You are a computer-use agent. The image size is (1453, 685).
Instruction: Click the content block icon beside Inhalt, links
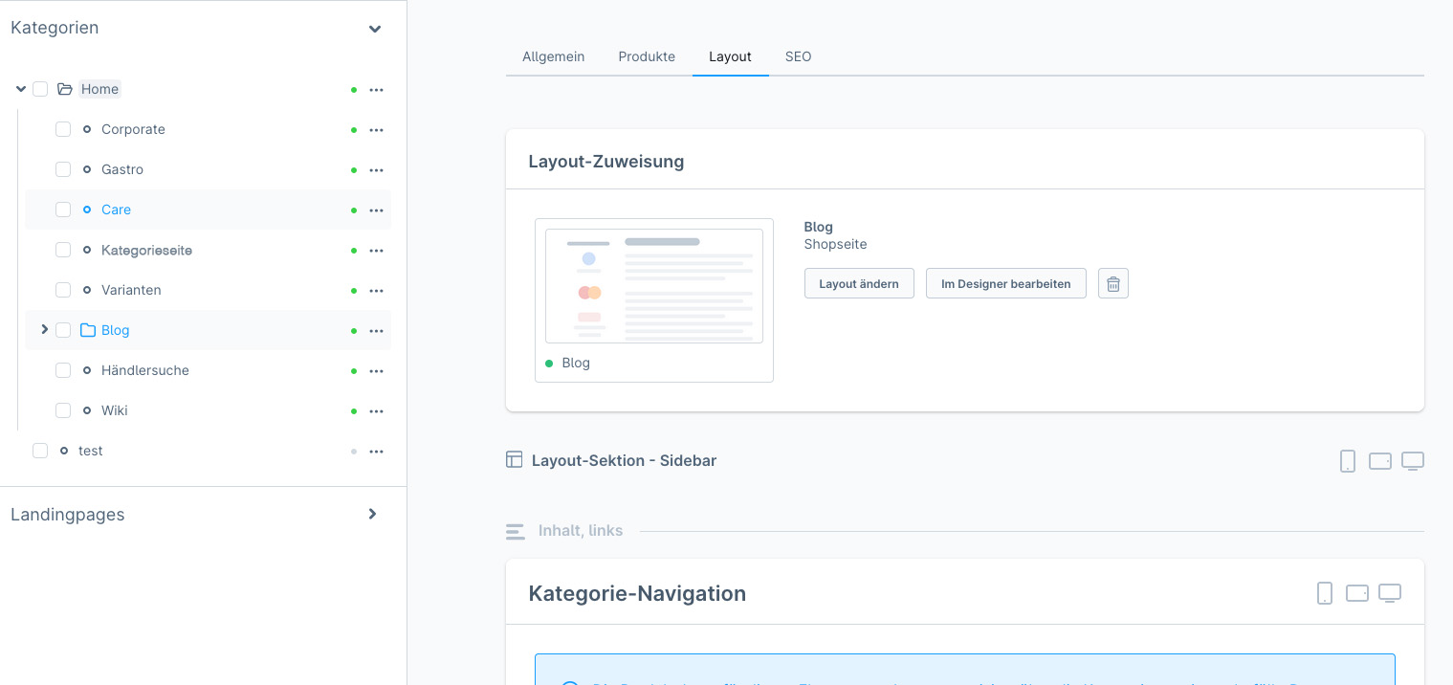pos(515,531)
